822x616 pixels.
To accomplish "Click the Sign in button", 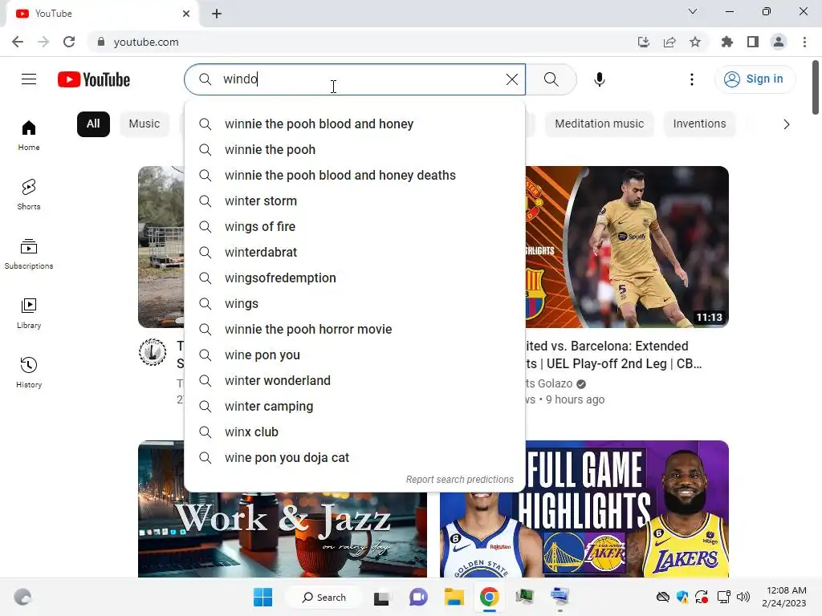I will coord(755,79).
